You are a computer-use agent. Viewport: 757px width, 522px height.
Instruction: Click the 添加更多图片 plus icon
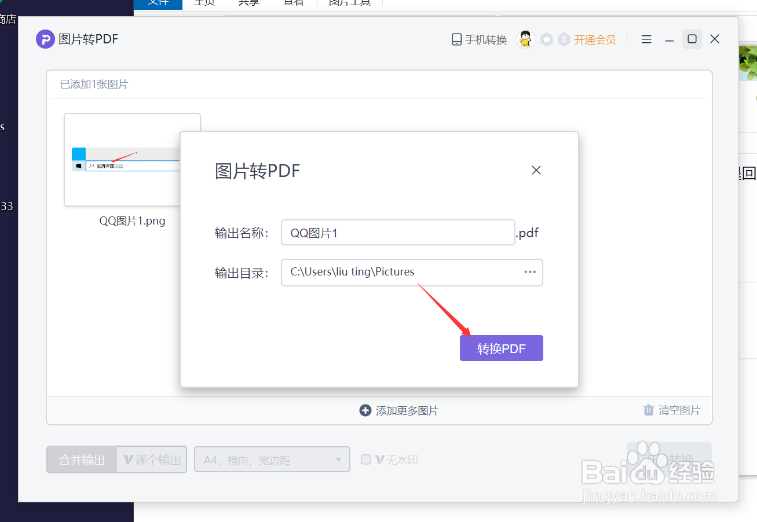pyautogui.click(x=365, y=410)
